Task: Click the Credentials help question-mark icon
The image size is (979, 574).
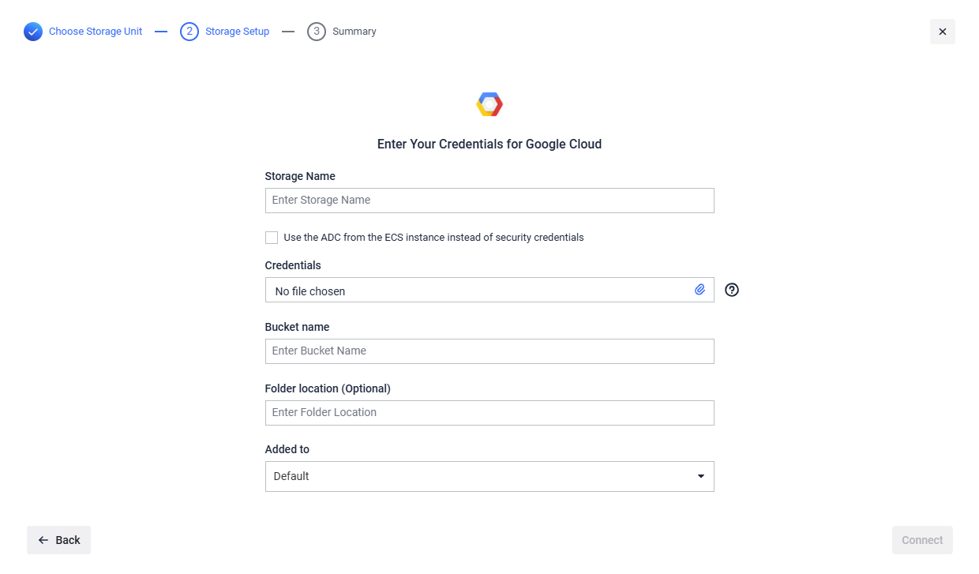Action: click(732, 290)
